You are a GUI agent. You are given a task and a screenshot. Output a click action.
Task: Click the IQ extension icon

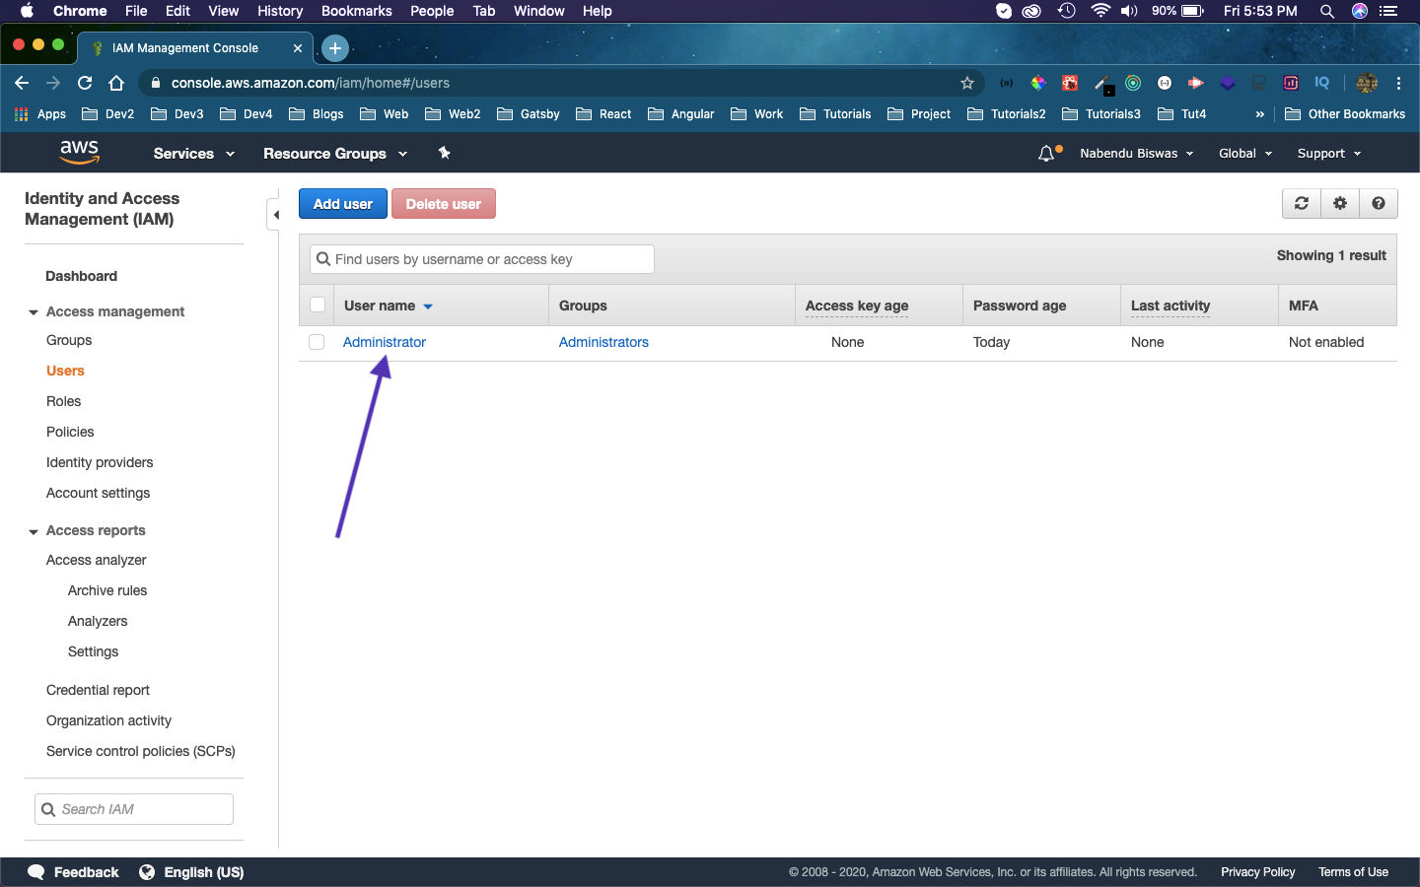1322,83
